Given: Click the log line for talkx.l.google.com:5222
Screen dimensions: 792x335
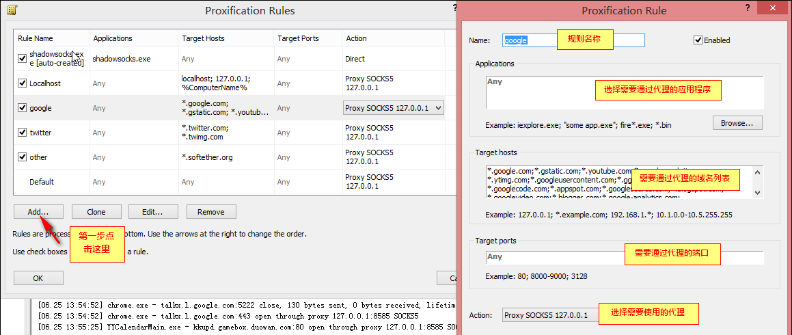Looking at the screenshot, I should [x=247, y=305].
